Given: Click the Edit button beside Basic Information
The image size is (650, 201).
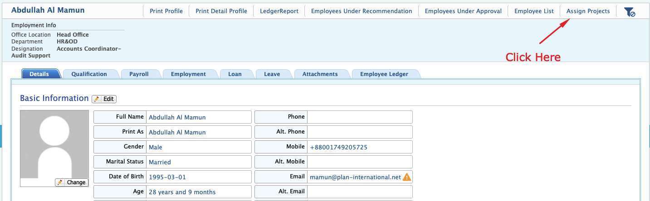Looking at the screenshot, I should (x=104, y=99).
